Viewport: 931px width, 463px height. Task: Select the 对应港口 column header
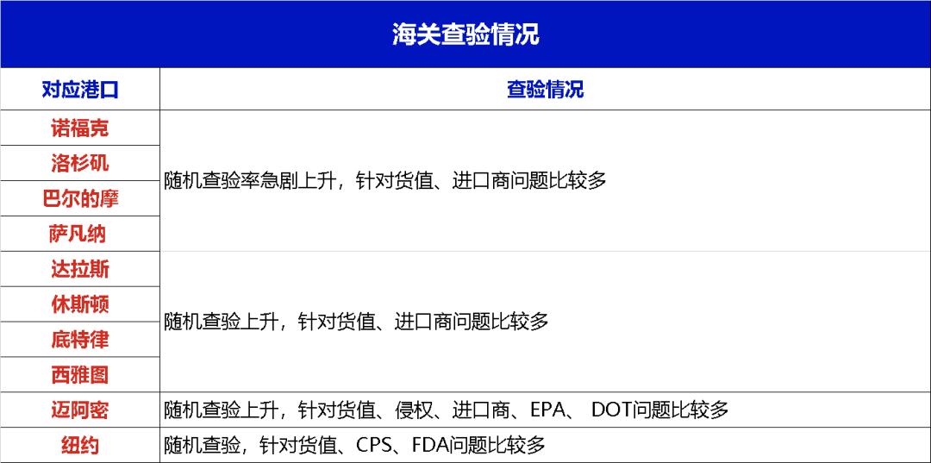tap(79, 90)
